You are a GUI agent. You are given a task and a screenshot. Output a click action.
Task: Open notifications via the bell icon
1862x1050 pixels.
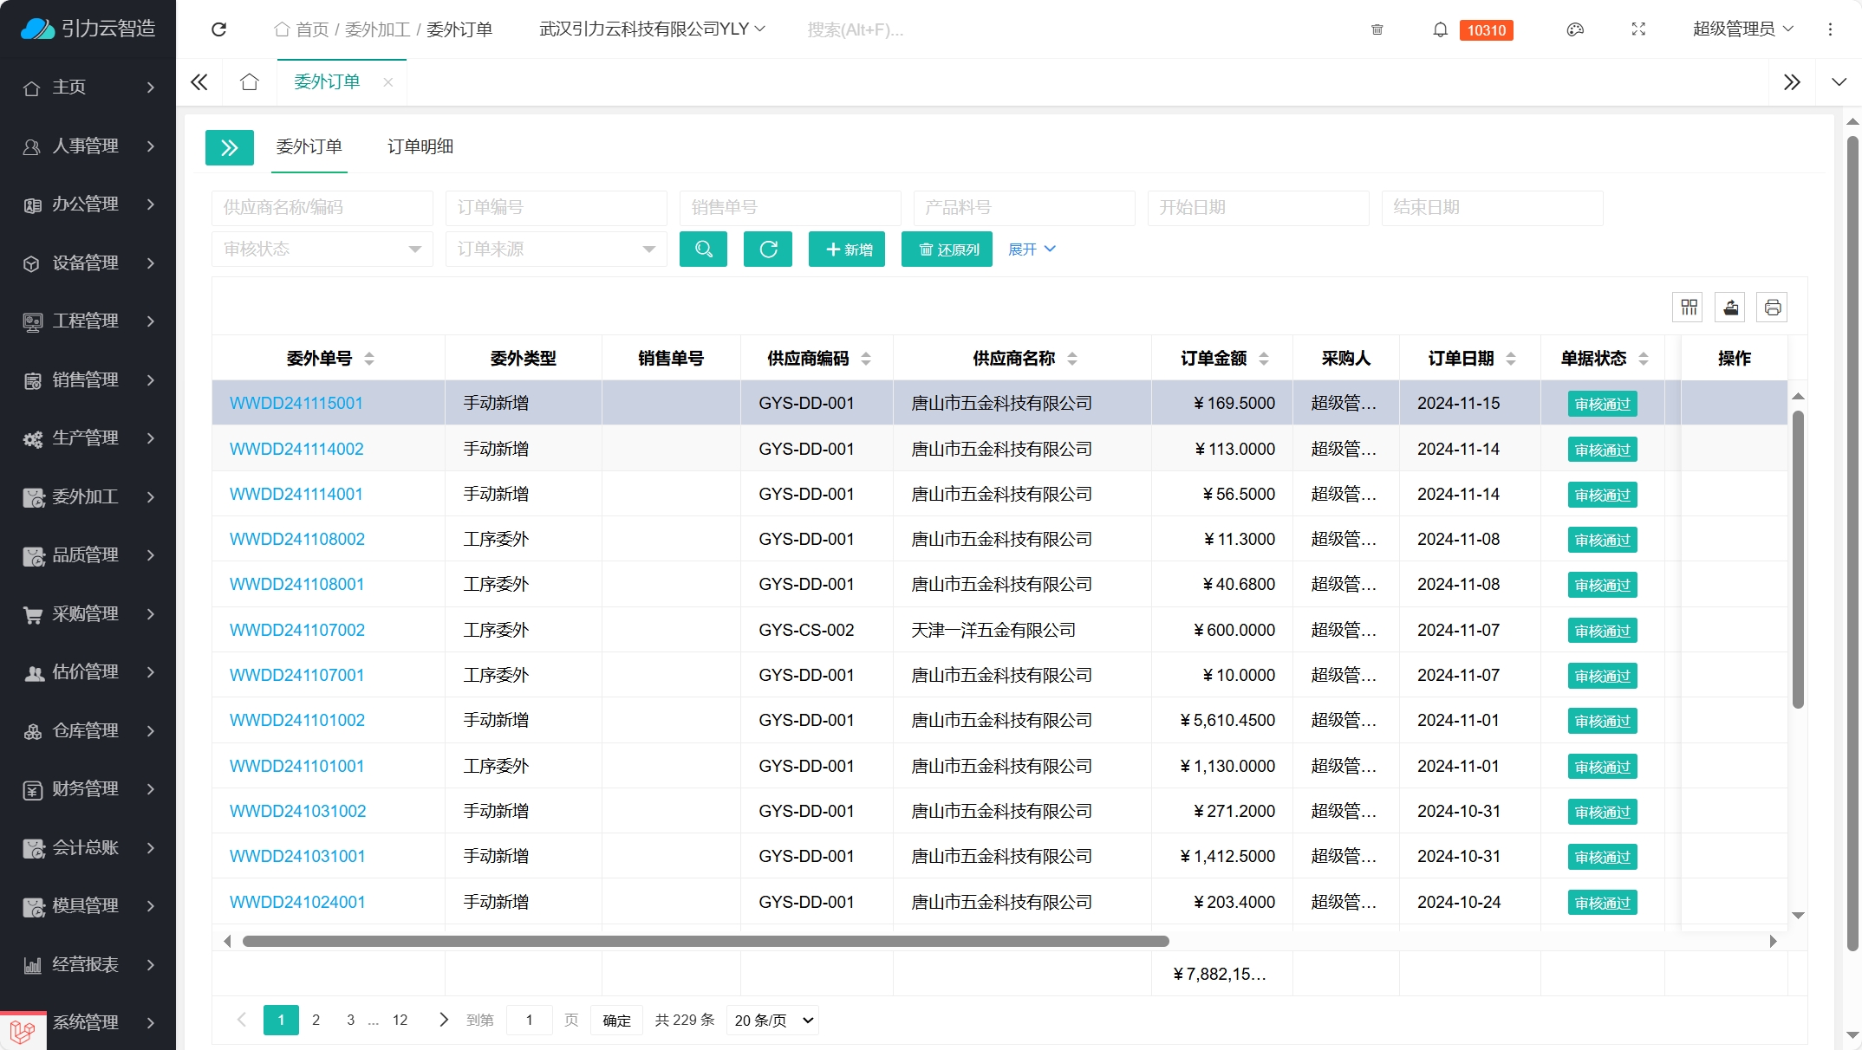click(1439, 29)
